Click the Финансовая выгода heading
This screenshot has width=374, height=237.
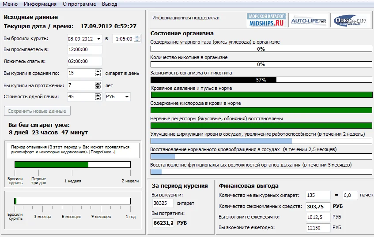[249, 186]
